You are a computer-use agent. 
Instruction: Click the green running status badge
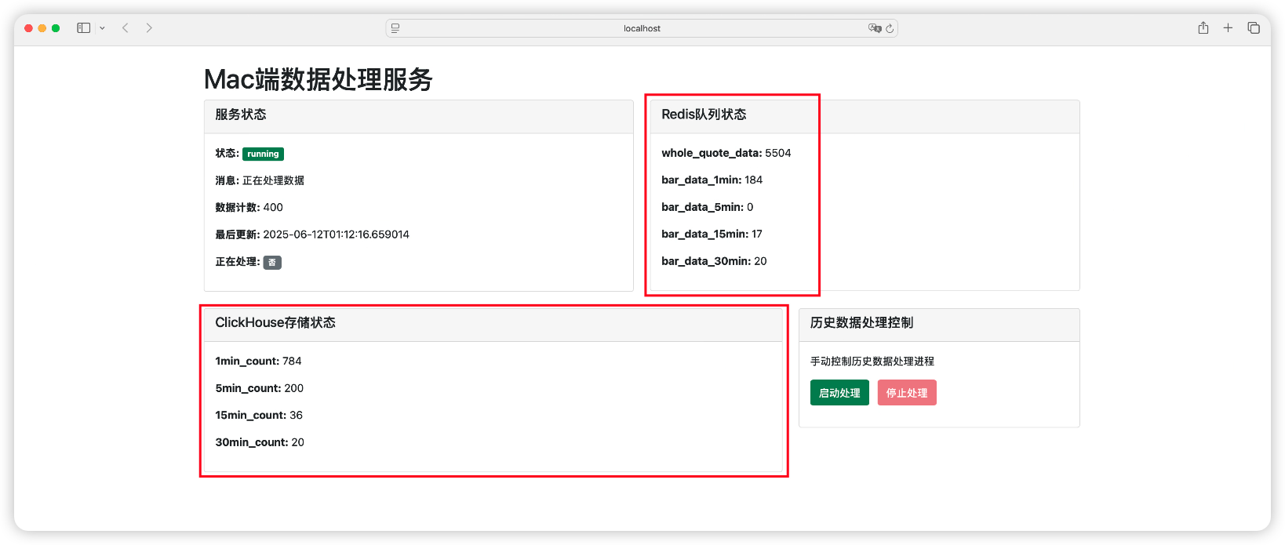click(263, 154)
